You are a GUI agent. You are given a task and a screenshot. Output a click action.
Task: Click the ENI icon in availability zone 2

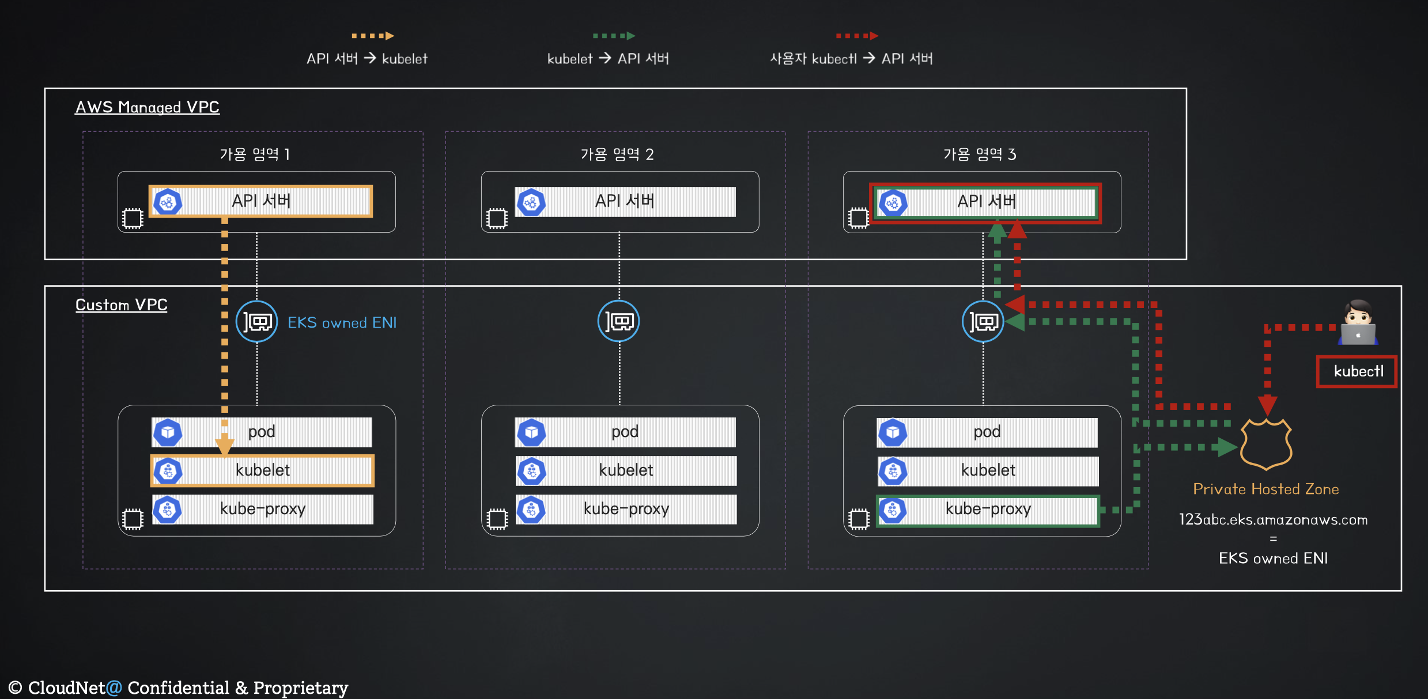coord(618,321)
